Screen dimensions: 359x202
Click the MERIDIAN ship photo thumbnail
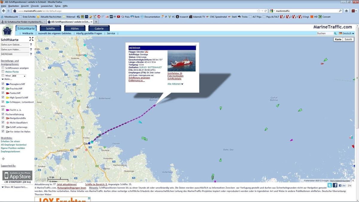[182, 61]
